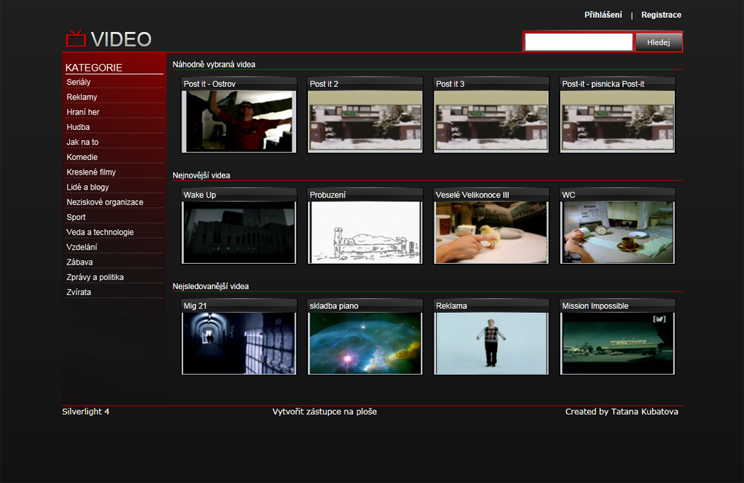
Task: Open the Wake Up video thumbnail
Action: pos(239,233)
